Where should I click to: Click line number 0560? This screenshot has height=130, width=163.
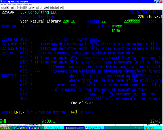click(24, 90)
